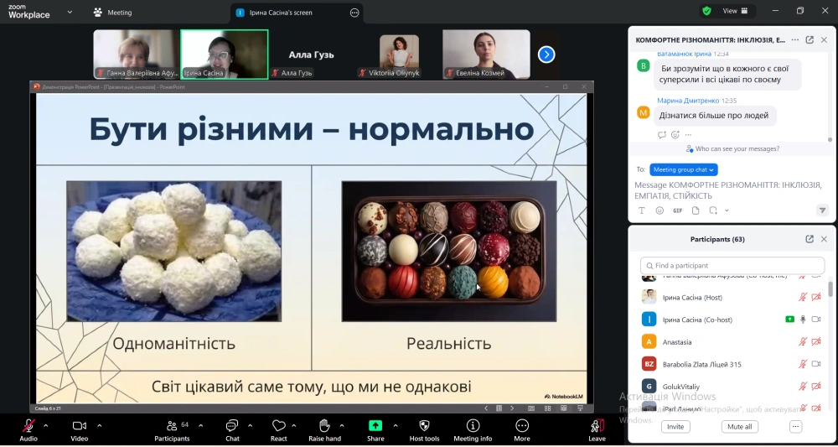Switch to the Meeting tab

click(x=112, y=13)
